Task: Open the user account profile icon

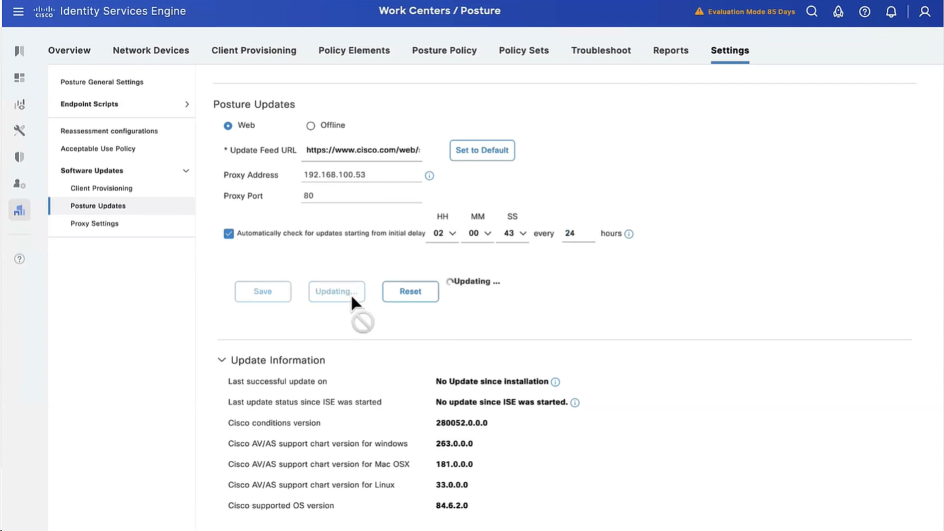Action: [x=924, y=12]
